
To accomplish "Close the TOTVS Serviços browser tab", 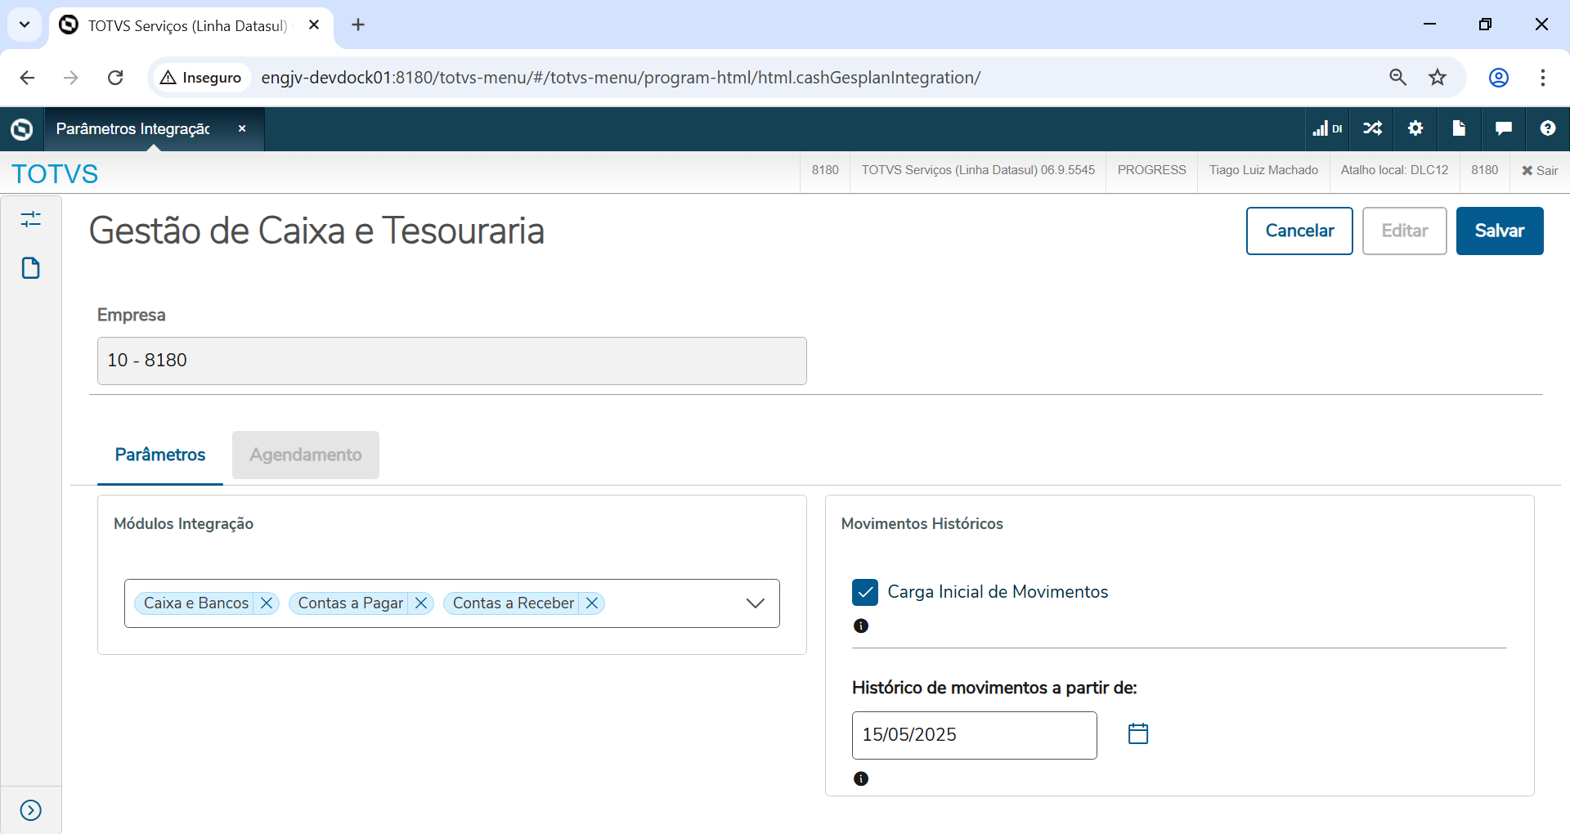I will [x=314, y=25].
